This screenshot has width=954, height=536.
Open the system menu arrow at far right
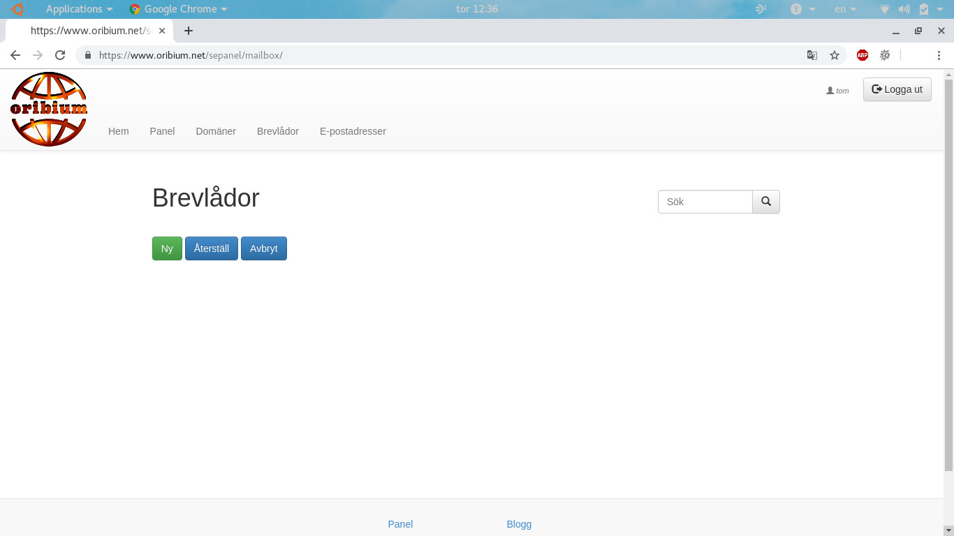pos(941,9)
